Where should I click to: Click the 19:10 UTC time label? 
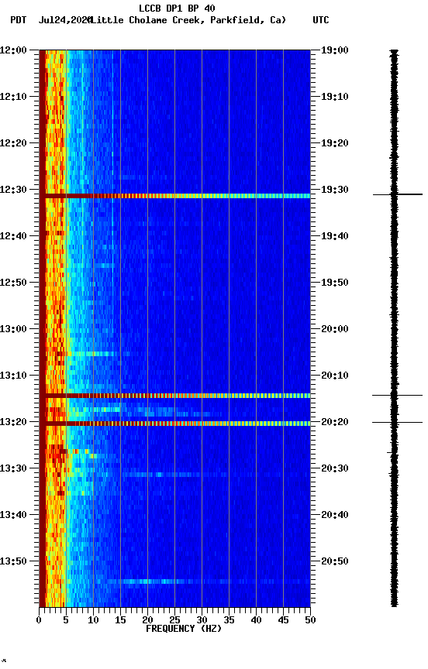click(335, 97)
